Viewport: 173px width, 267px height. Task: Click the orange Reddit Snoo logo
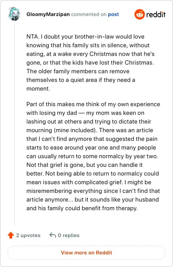click(x=140, y=14)
